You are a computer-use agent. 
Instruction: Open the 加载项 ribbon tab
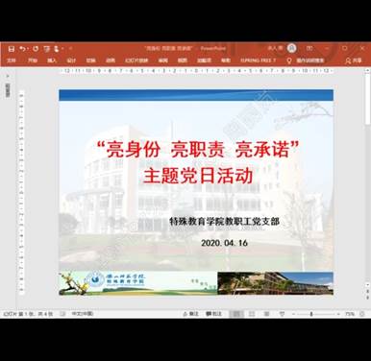(204, 60)
